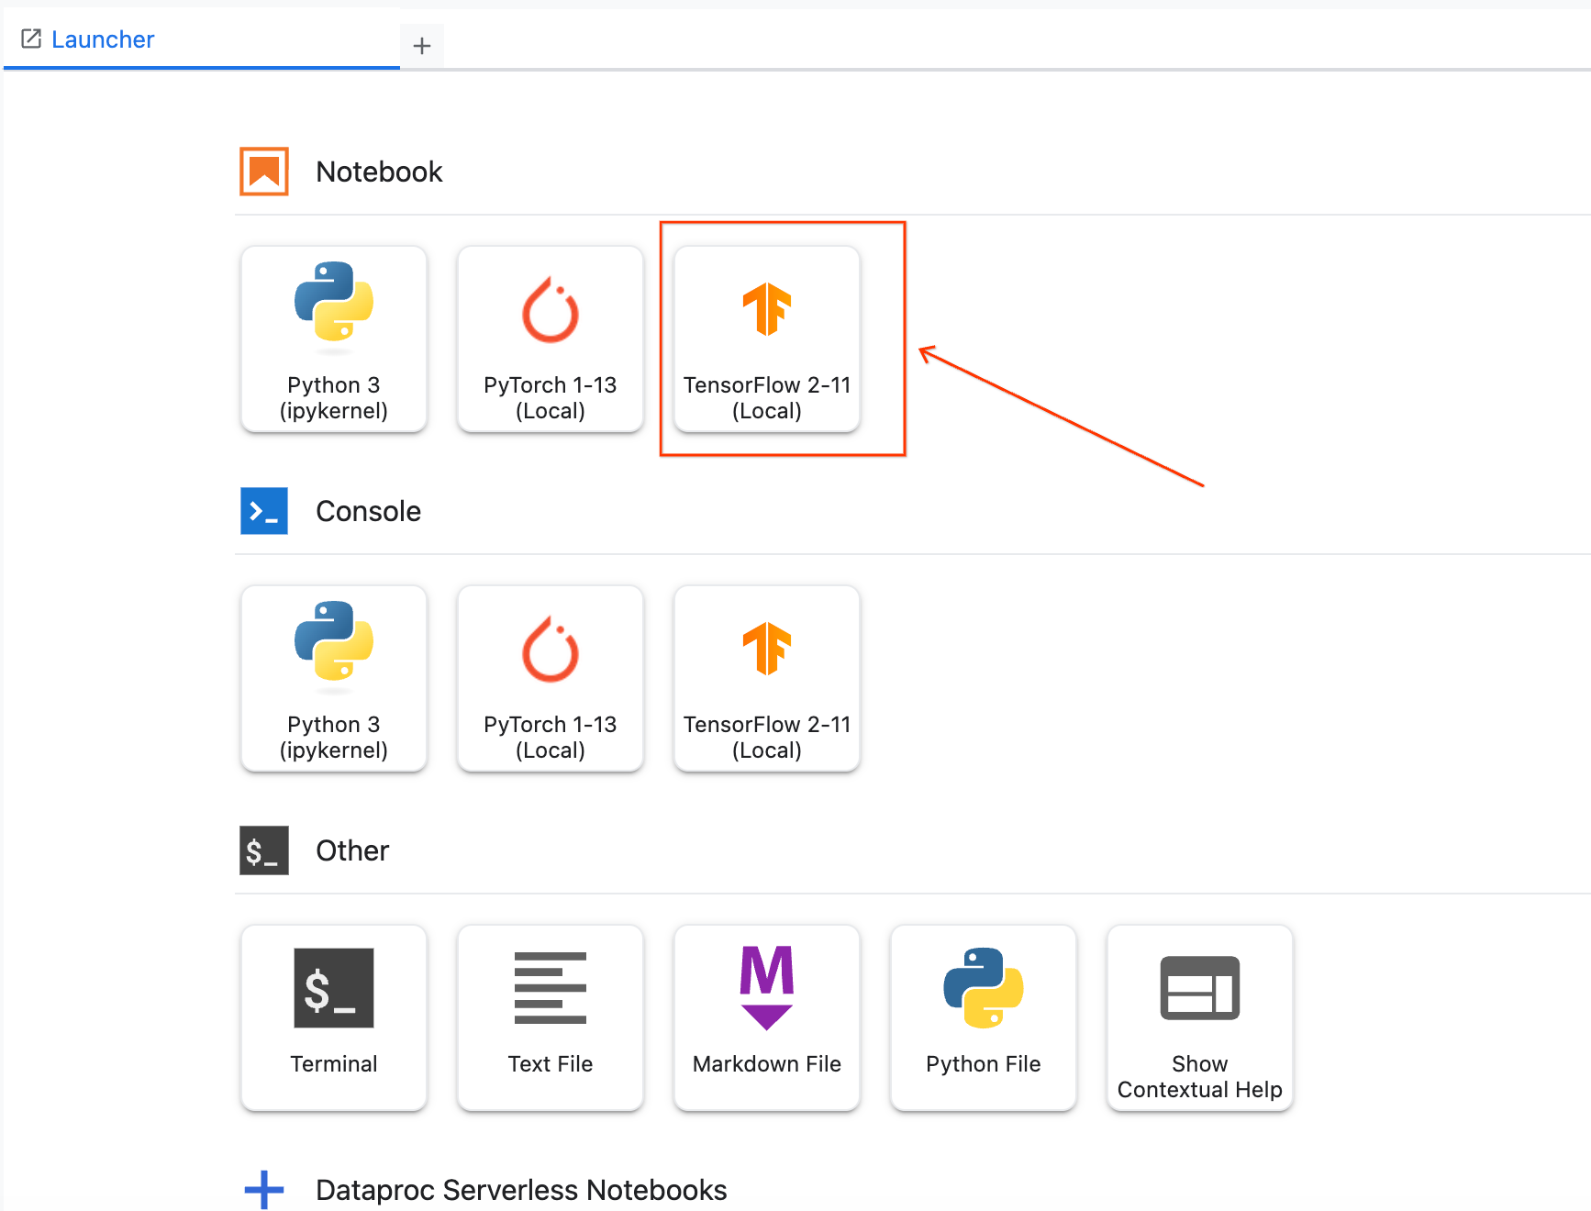The width and height of the screenshot is (1591, 1211).
Task: Create a new Python File
Action: pos(984,1017)
